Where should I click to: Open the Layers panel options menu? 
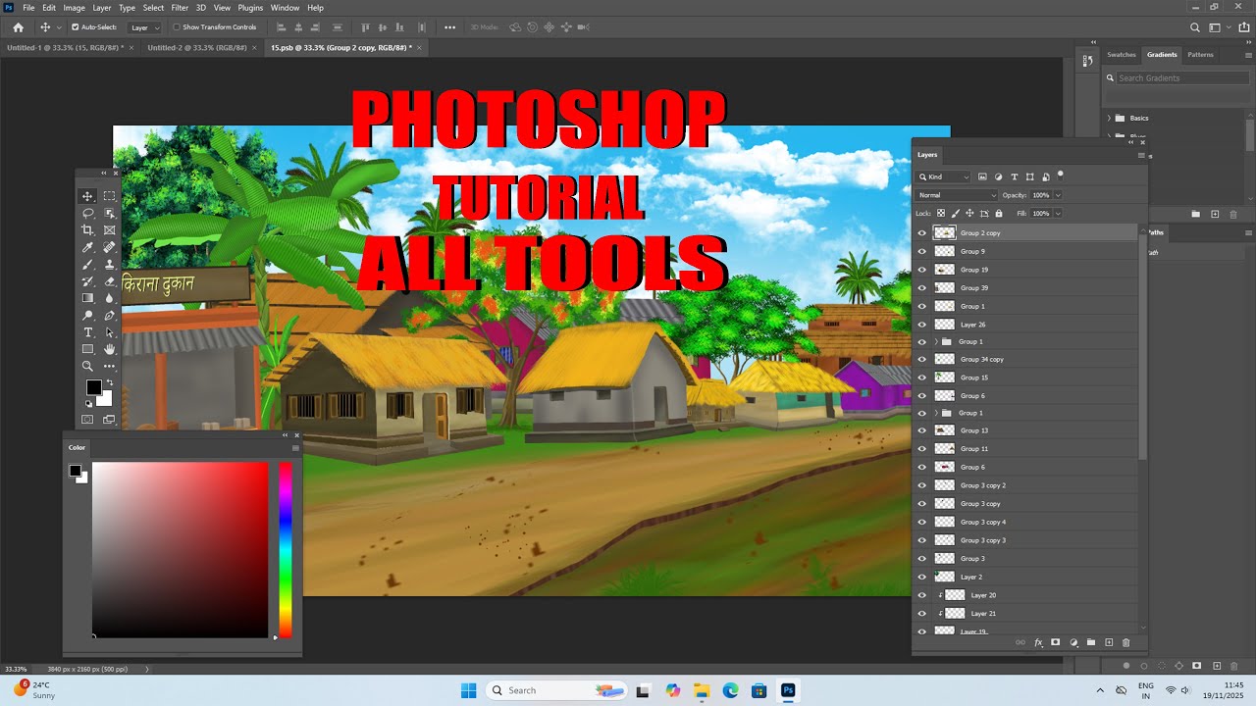tap(1140, 155)
